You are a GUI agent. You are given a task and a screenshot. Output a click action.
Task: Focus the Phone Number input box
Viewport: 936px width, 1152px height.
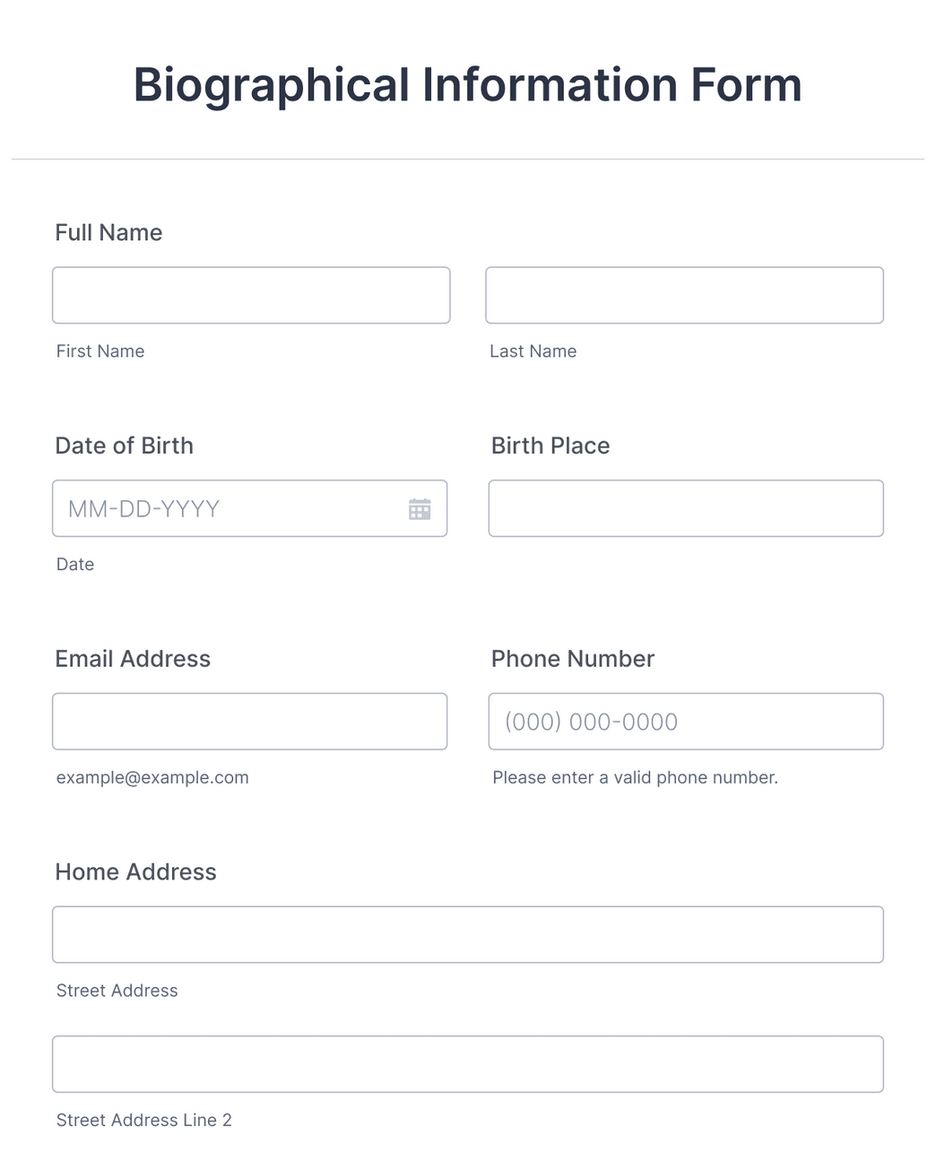(x=686, y=722)
